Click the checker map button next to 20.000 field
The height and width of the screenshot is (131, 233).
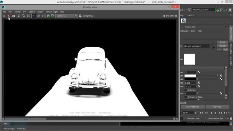199,86
